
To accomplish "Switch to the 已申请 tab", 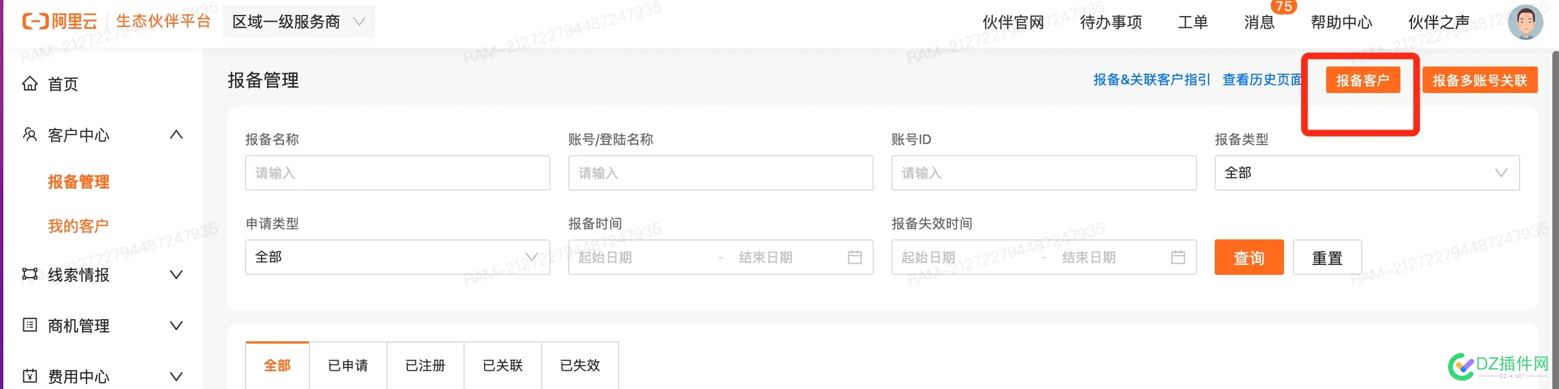I will (348, 365).
